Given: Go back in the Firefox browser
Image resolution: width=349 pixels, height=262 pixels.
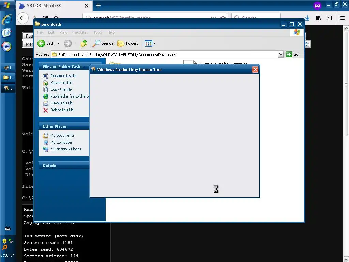Looking at the screenshot, I should click(23, 18).
